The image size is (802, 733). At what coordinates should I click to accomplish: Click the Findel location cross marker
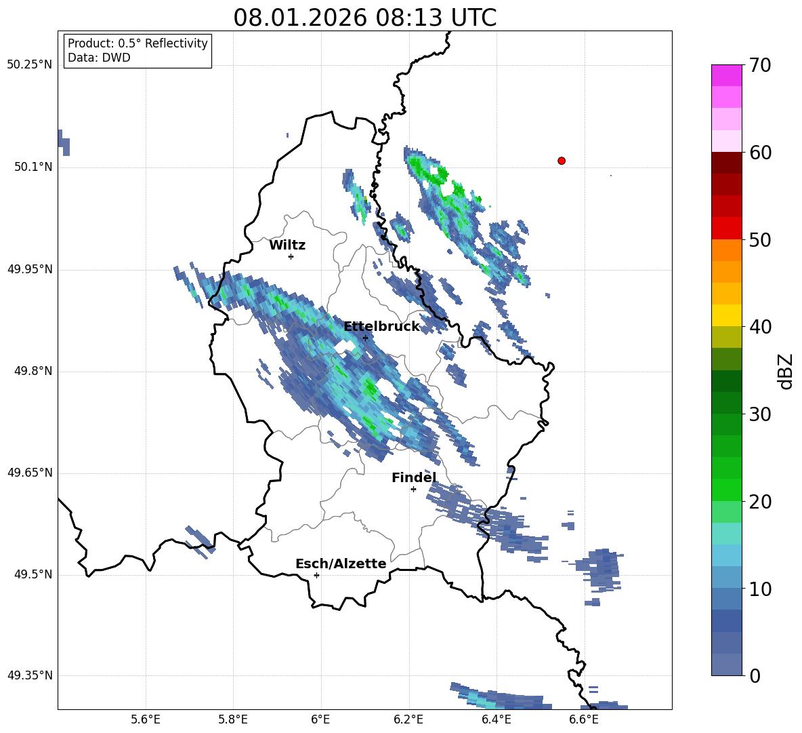click(x=413, y=490)
